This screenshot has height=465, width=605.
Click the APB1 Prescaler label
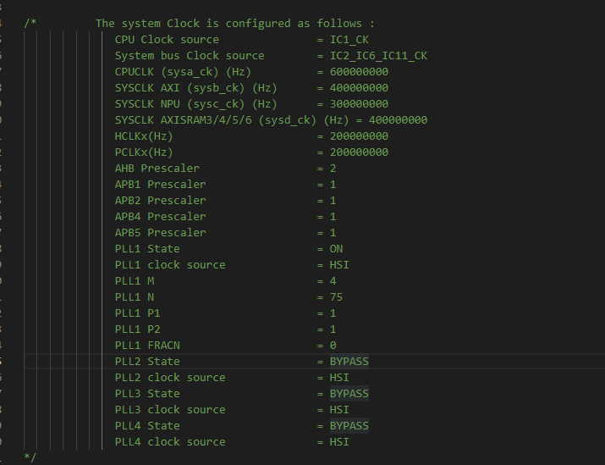[x=160, y=185]
